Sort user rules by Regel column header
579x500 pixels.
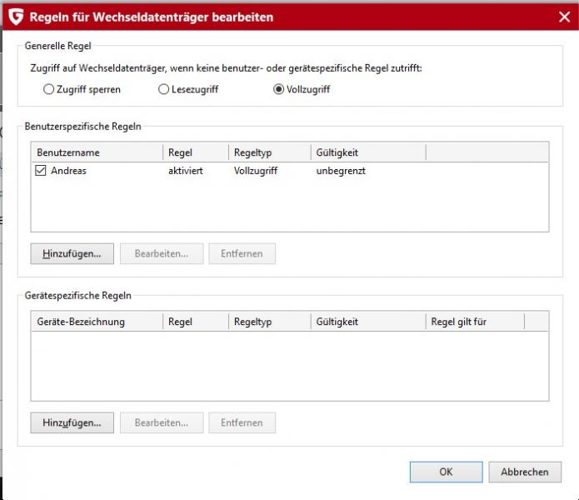(196, 152)
